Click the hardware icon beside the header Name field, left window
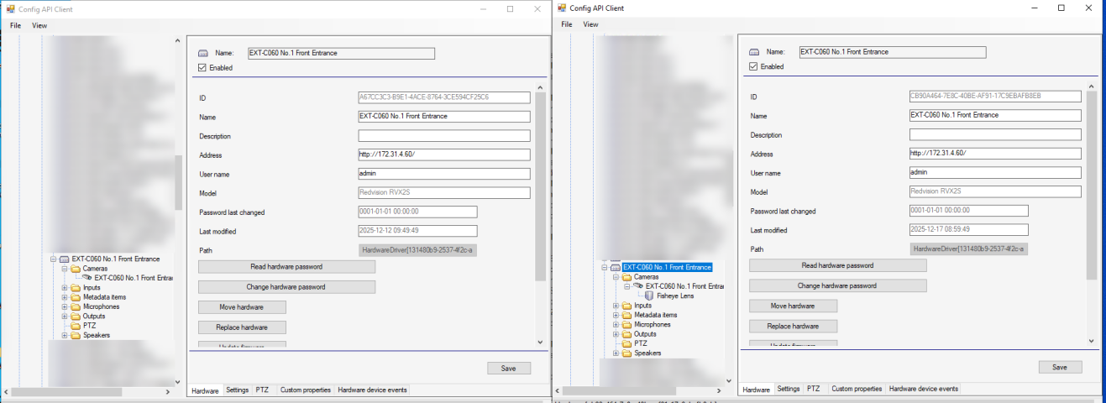 tap(202, 53)
